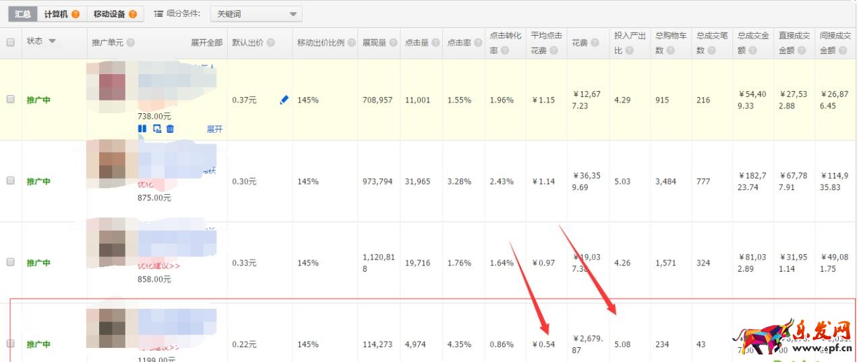Screen dimensions: 859x362
Task: Click help icon next to 推广单元 header
Action: [130, 42]
